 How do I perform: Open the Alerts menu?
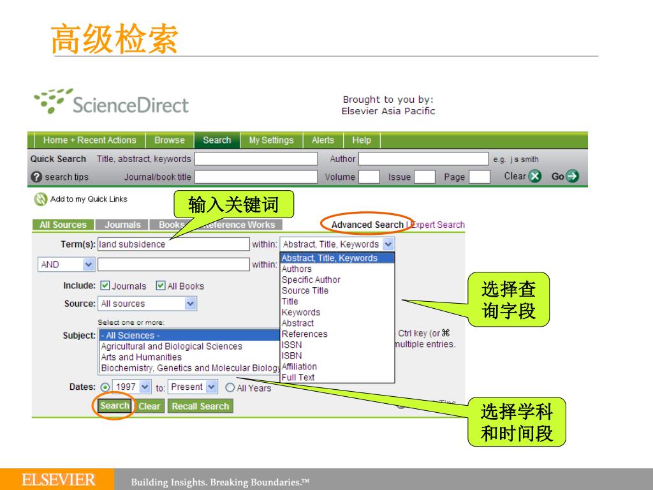tap(323, 140)
